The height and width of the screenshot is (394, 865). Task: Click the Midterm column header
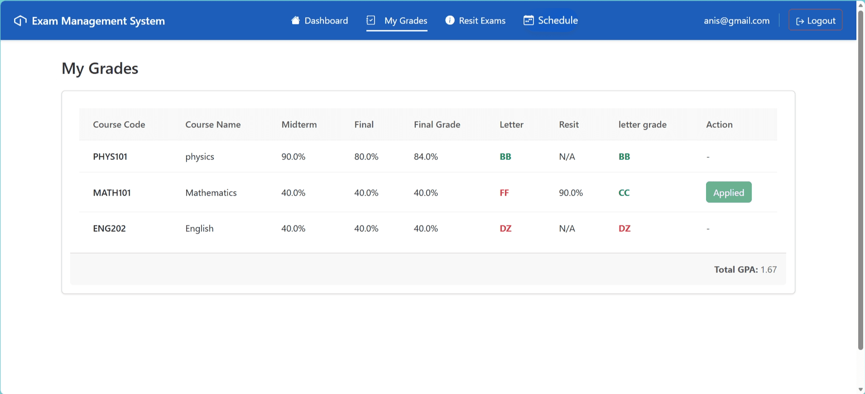coord(299,124)
